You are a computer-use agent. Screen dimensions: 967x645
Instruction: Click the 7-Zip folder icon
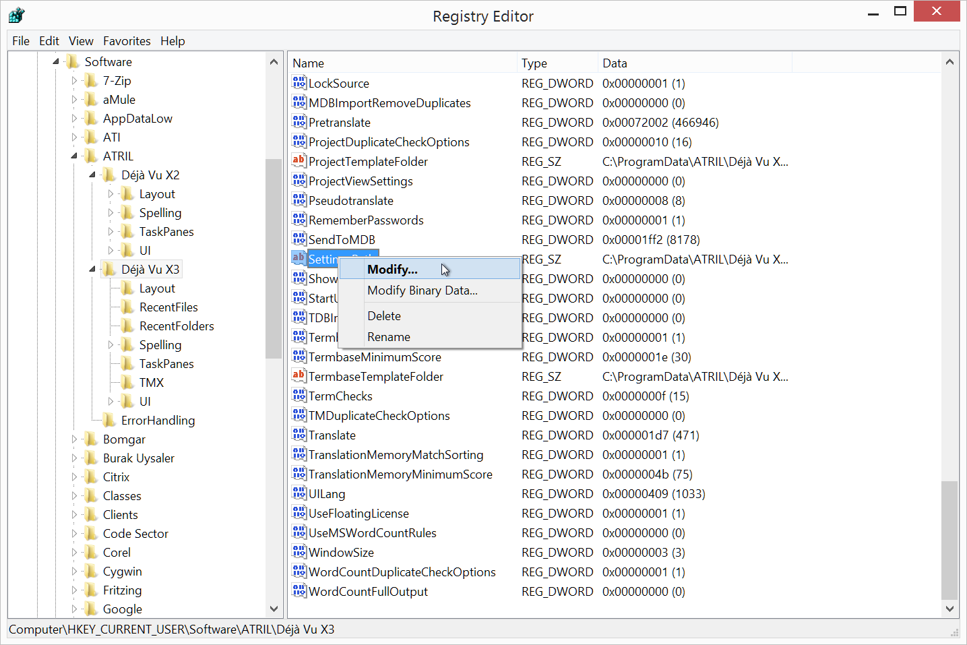pos(91,81)
